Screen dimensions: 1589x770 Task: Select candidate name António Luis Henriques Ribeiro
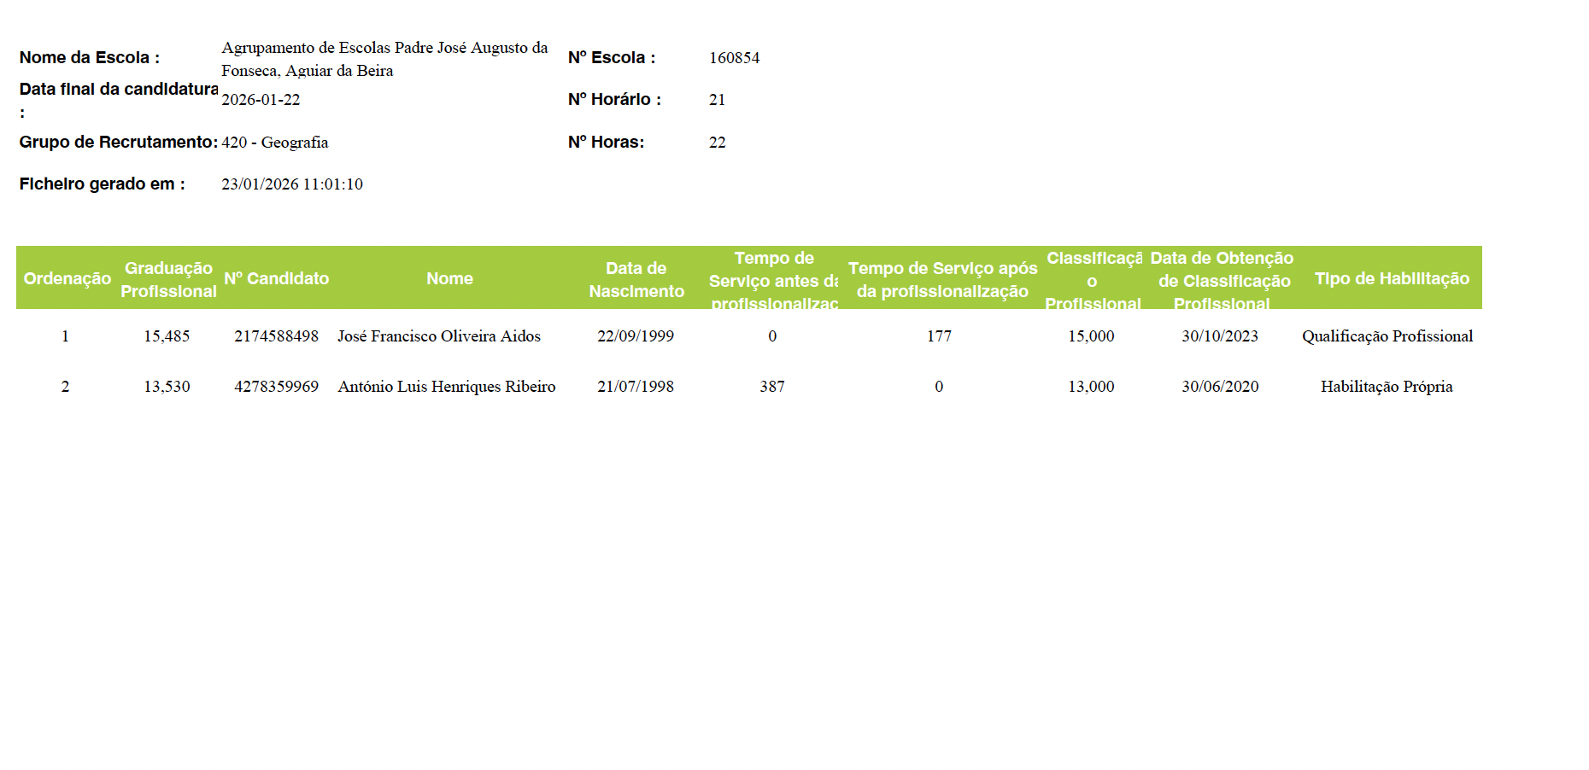(446, 387)
